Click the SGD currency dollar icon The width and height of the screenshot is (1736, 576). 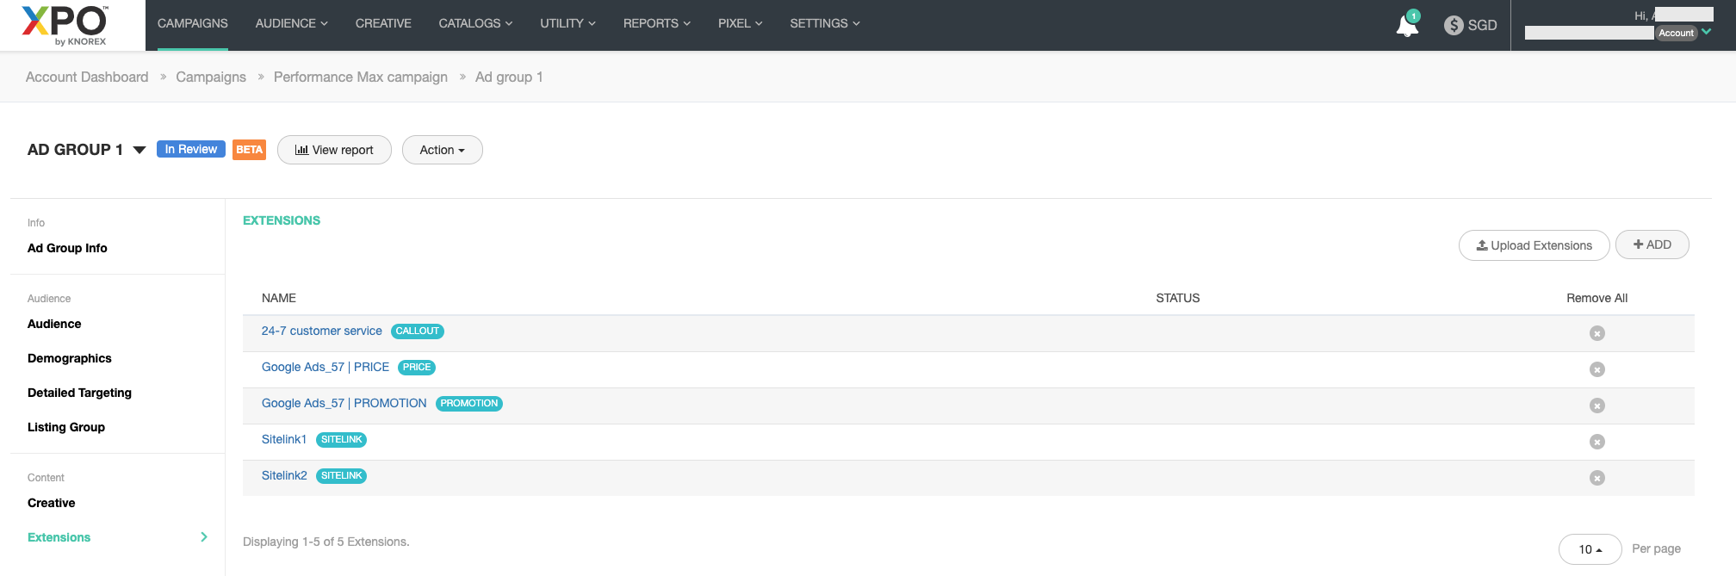(x=1454, y=26)
